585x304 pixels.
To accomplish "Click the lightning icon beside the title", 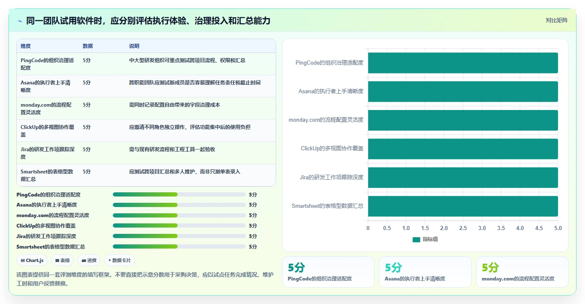I will click(20, 21).
